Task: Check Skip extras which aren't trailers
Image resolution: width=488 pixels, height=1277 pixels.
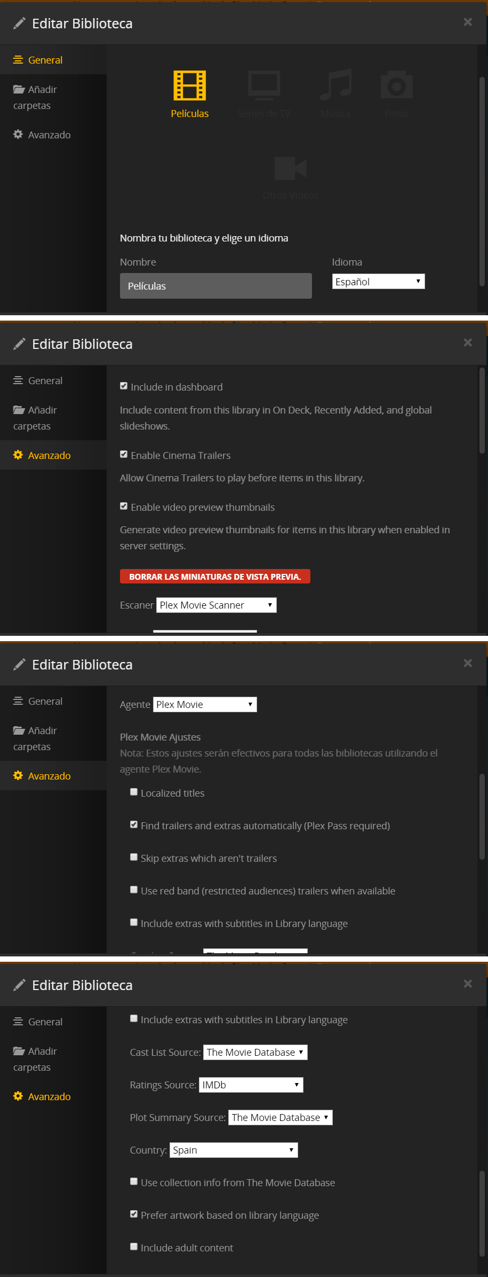Action: click(134, 858)
